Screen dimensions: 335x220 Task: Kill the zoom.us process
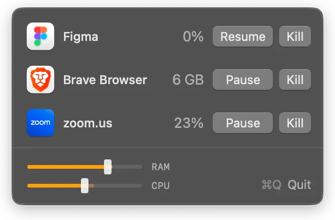[295, 123]
